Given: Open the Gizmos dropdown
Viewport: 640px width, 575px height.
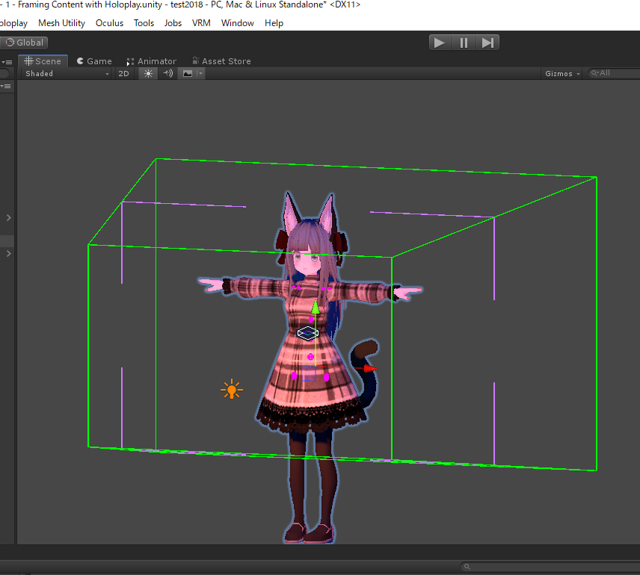Looking at the screenshot, I should pos(562,73).
